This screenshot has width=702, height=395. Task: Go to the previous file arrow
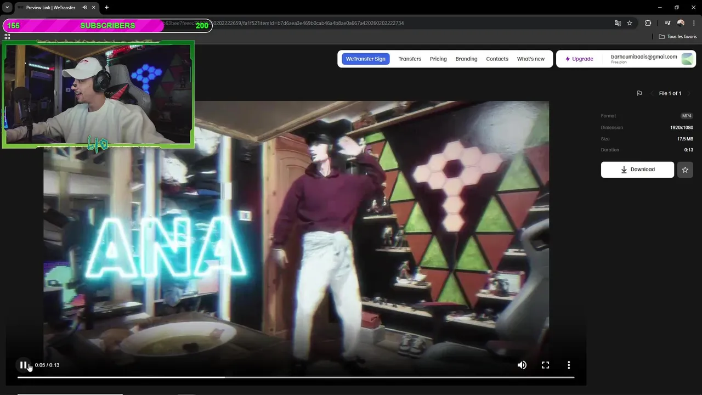pyautogui.click(x=652, y=93)
